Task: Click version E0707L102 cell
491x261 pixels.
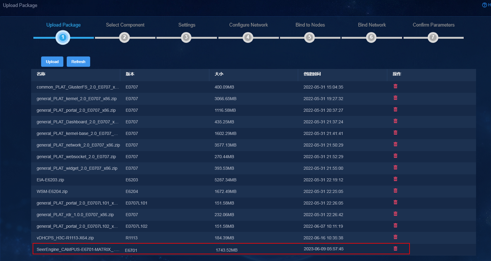Action: click(136, 226)
